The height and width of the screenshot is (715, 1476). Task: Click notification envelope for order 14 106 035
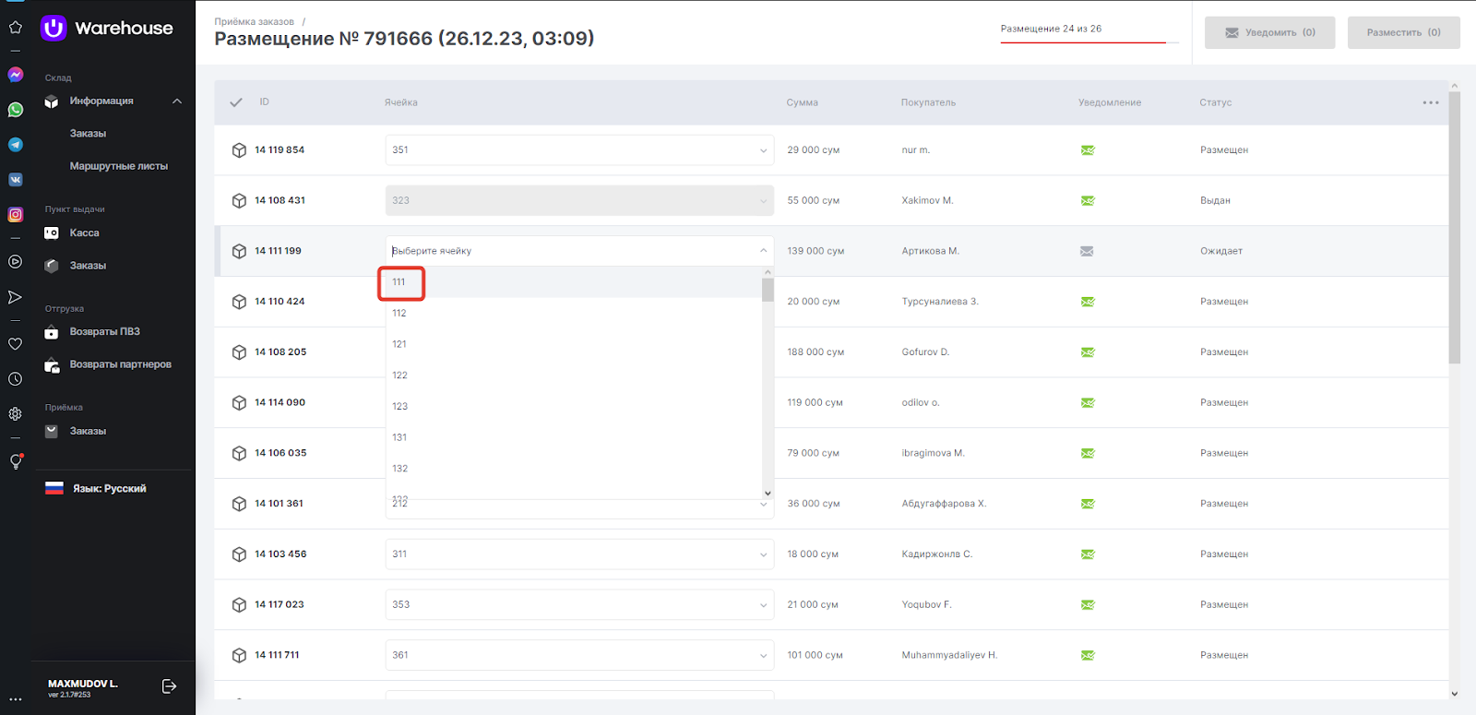click(1088, 454)
